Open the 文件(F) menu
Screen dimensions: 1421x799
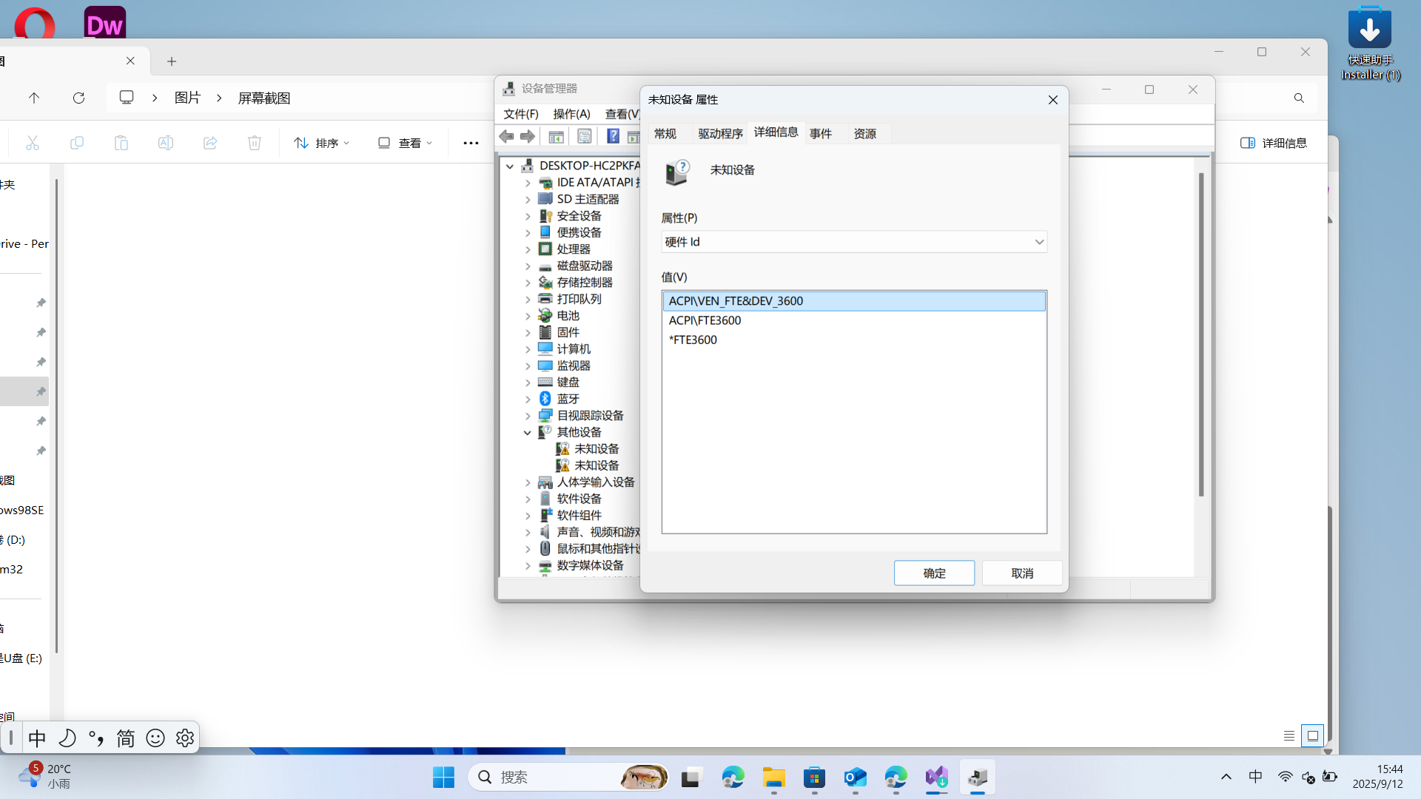click(520, 113)
